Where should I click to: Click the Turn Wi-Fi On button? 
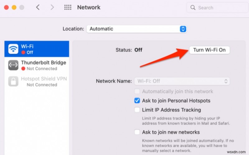(209, 50)
